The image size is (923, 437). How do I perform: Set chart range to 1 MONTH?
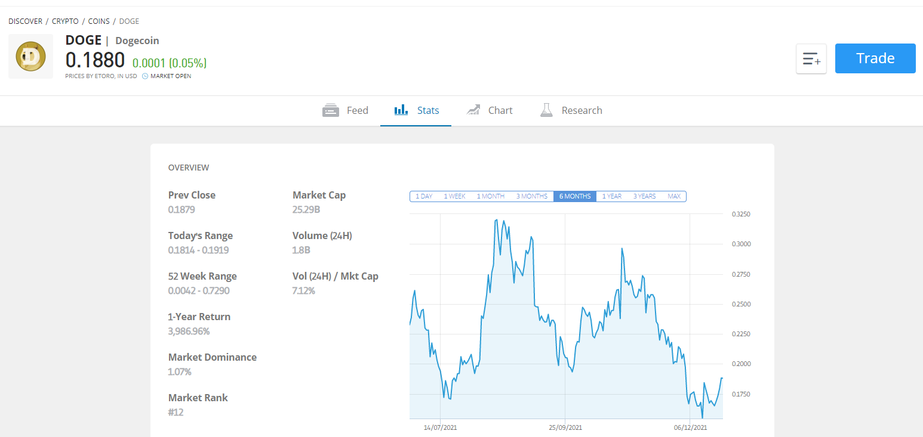[x=490, y=196]
